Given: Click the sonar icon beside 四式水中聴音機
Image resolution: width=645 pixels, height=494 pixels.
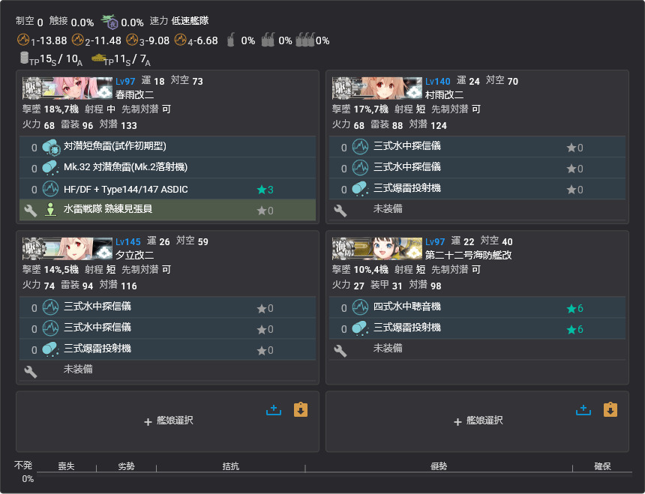Looking at the screenshot, I should click(361, 307).
